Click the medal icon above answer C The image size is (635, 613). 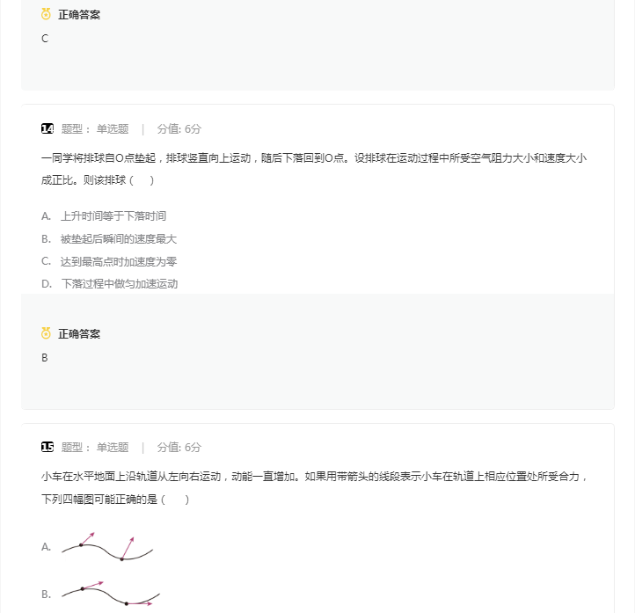[x=46, y=14]
